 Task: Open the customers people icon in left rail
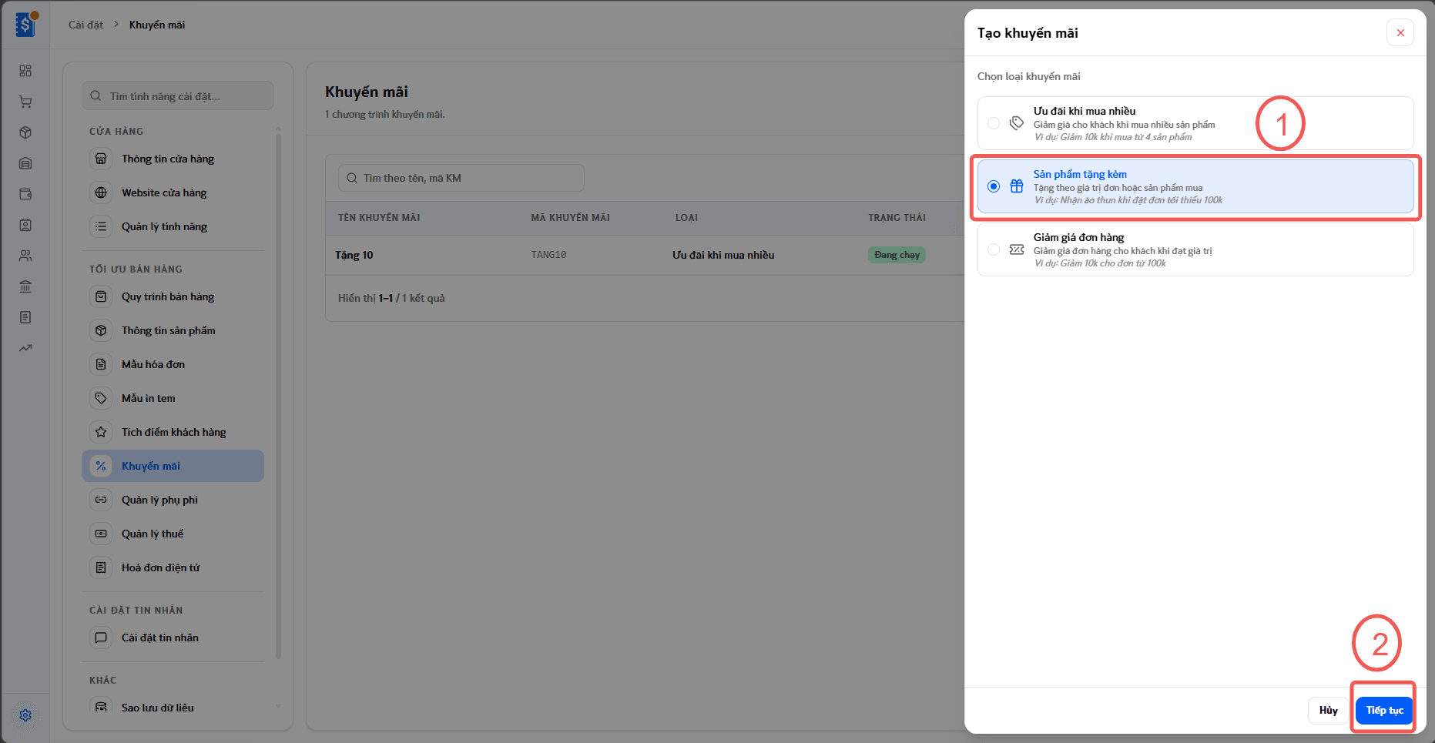point(25,256)
